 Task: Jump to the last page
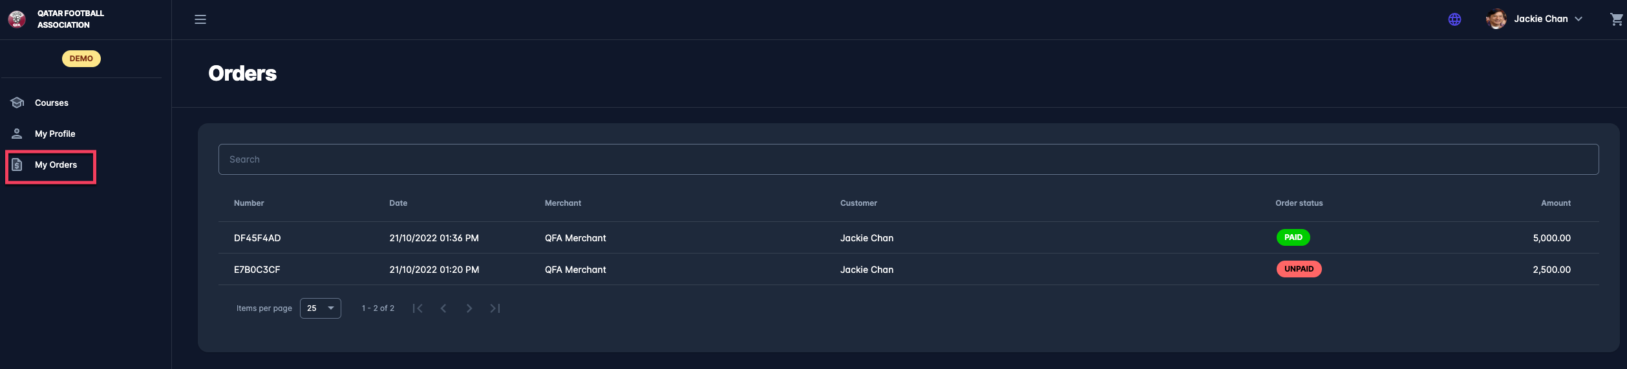point(495,308)
